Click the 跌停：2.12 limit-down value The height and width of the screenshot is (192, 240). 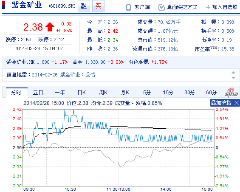pos(51,40)
